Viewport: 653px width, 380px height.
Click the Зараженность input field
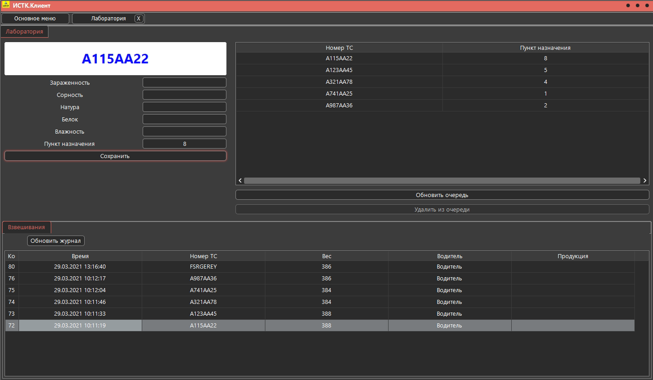[x=184, y=82]
